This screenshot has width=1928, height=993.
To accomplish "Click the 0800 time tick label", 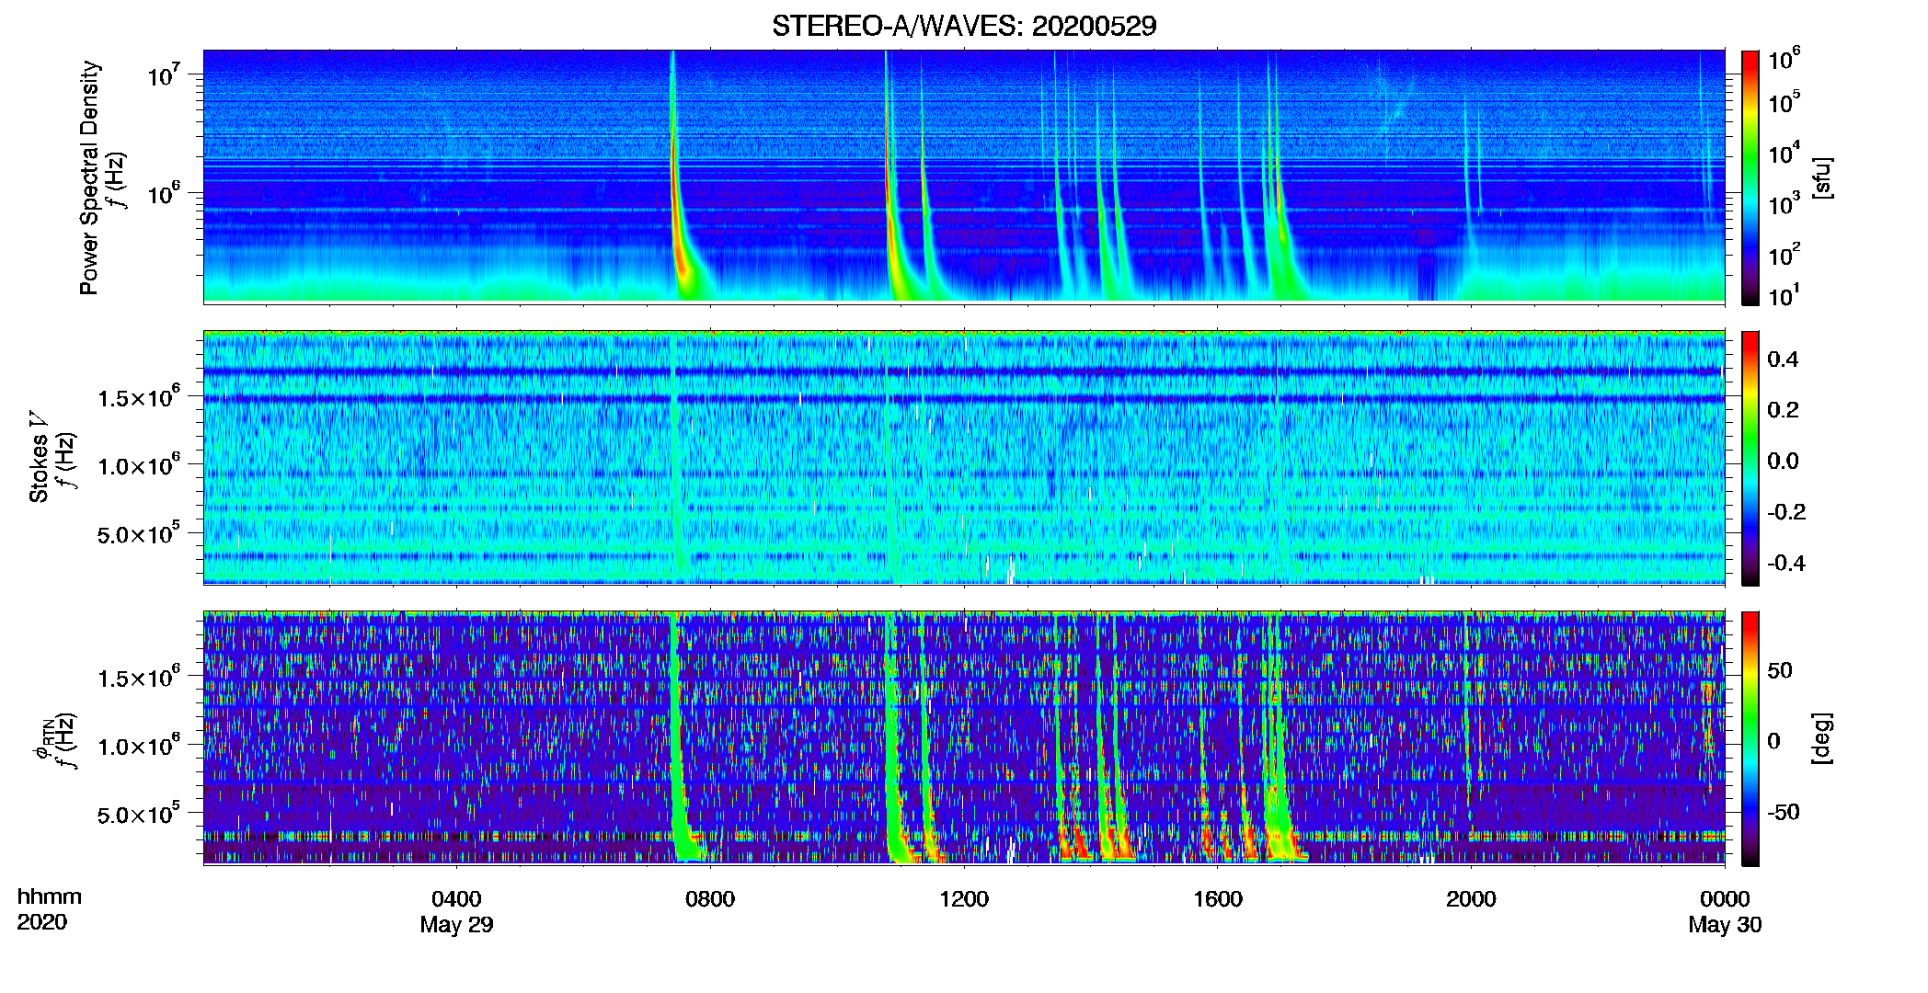I will coord(710,899).
